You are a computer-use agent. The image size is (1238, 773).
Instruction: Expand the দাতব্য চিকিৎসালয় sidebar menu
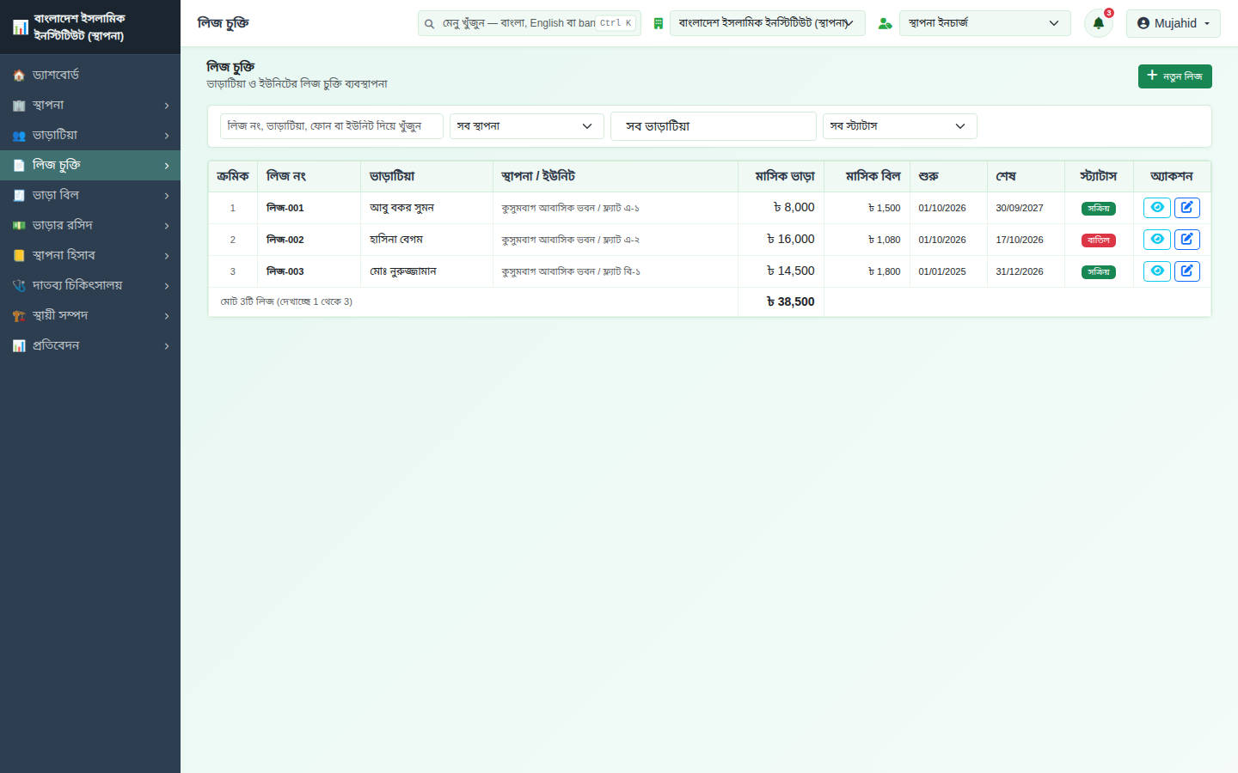coord(90,285)
